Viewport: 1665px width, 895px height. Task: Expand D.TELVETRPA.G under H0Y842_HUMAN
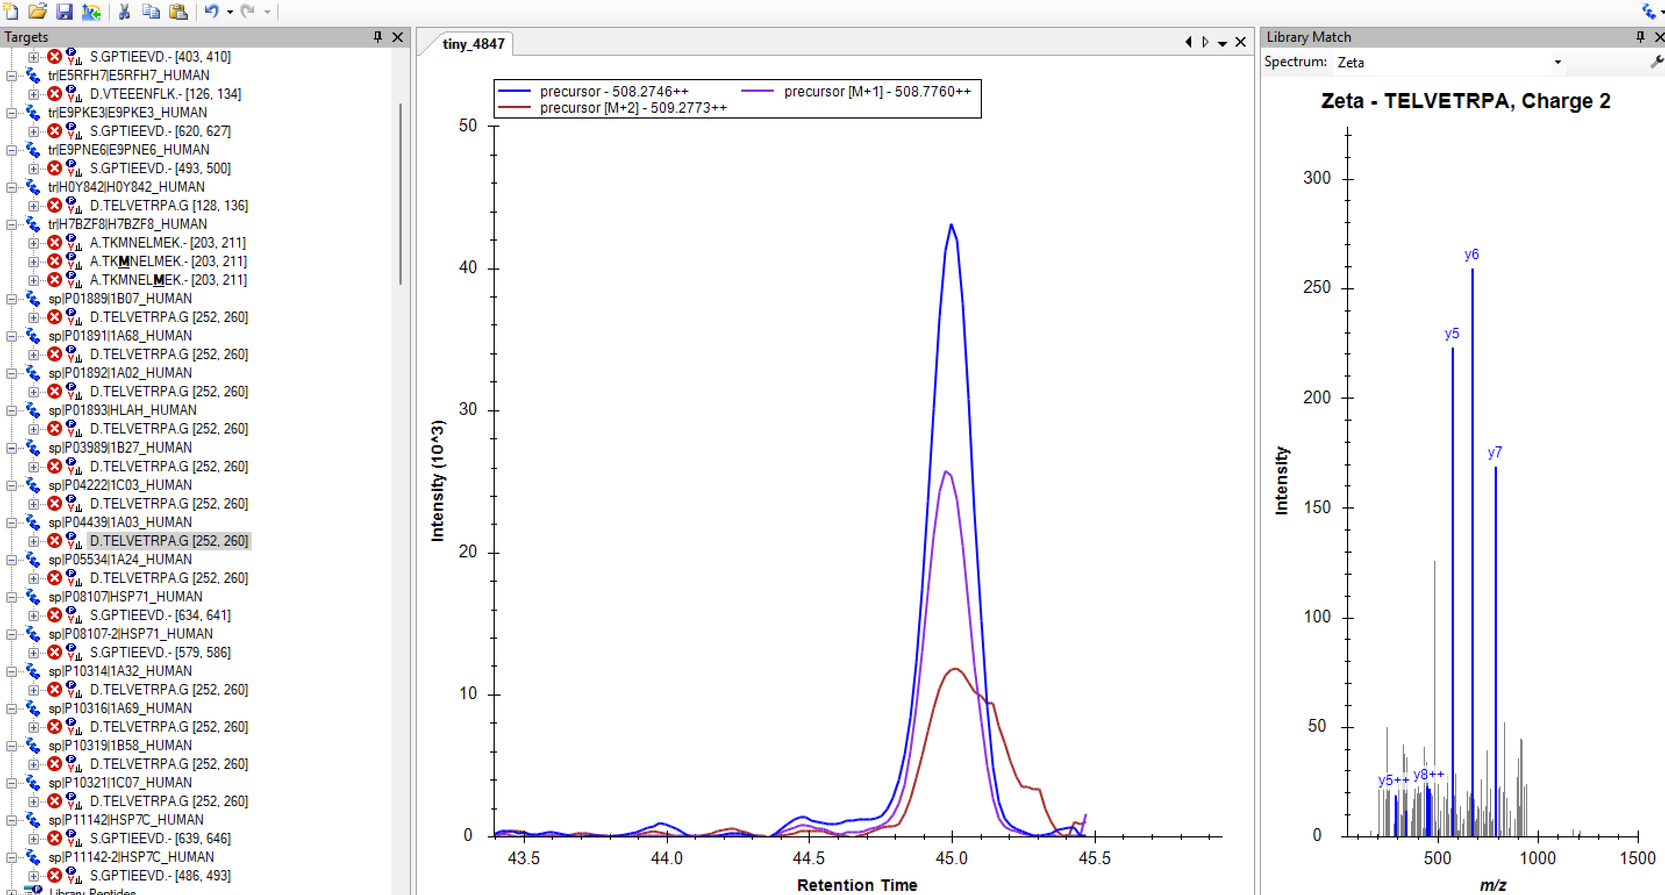[34, 206]
